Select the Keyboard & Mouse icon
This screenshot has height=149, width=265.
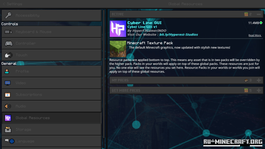(x=8, y=32)
